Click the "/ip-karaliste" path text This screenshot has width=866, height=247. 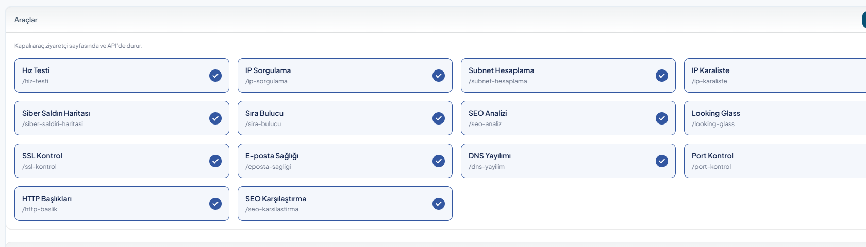[709, 81]
